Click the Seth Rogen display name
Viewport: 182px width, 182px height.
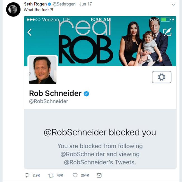[x=35, y=4]
